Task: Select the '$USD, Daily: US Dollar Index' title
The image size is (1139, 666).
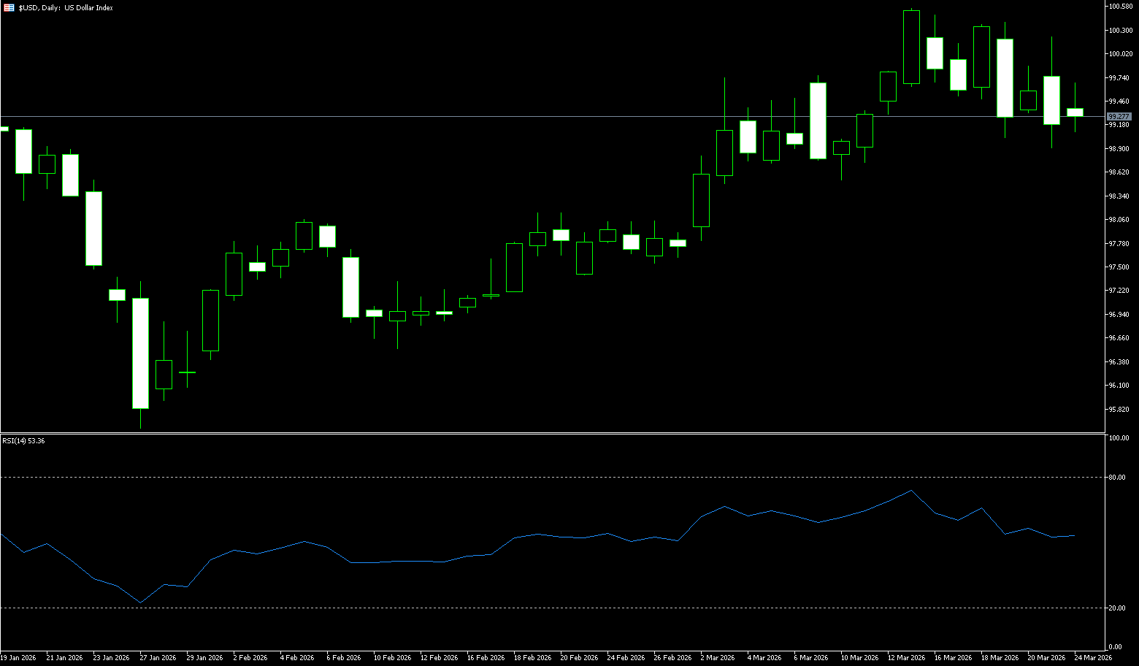Action: click(66, 7)
